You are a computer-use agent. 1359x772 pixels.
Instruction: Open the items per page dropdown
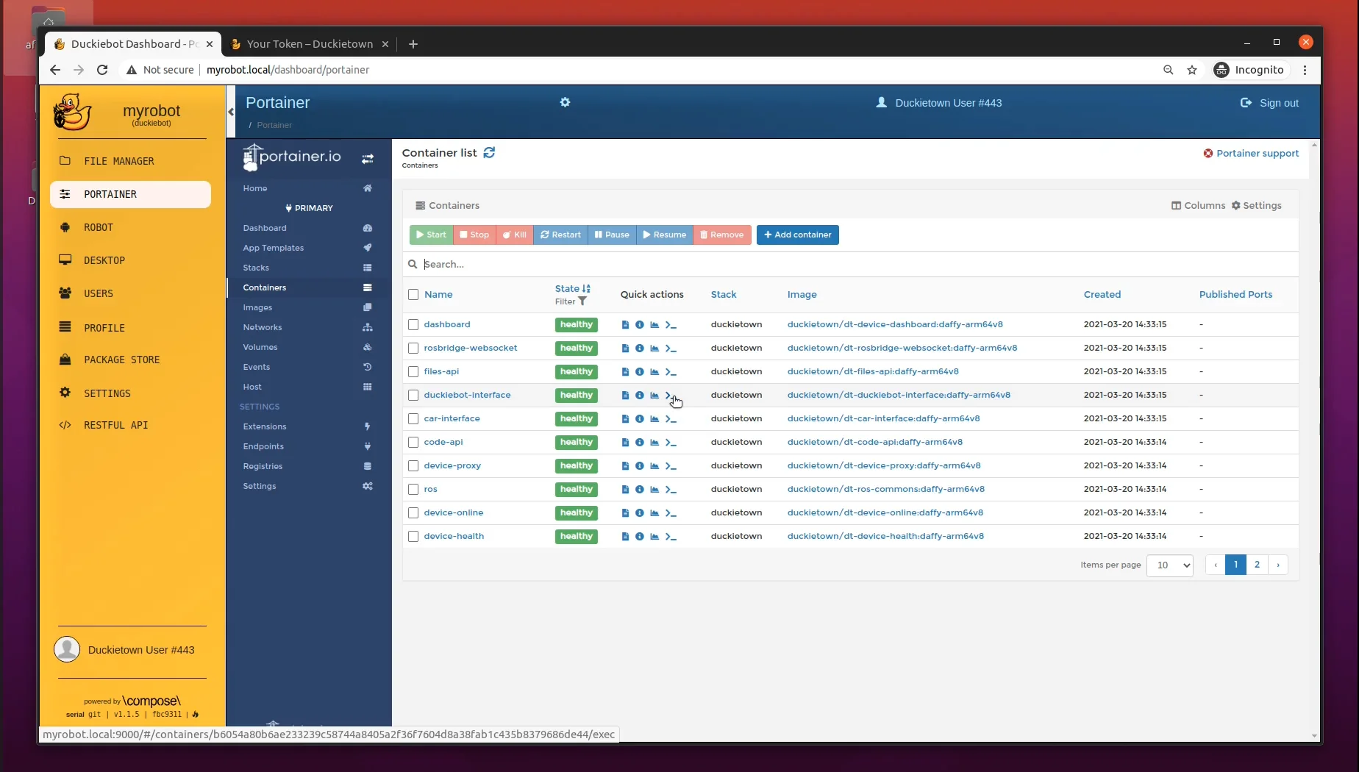tap(1169, 565)
